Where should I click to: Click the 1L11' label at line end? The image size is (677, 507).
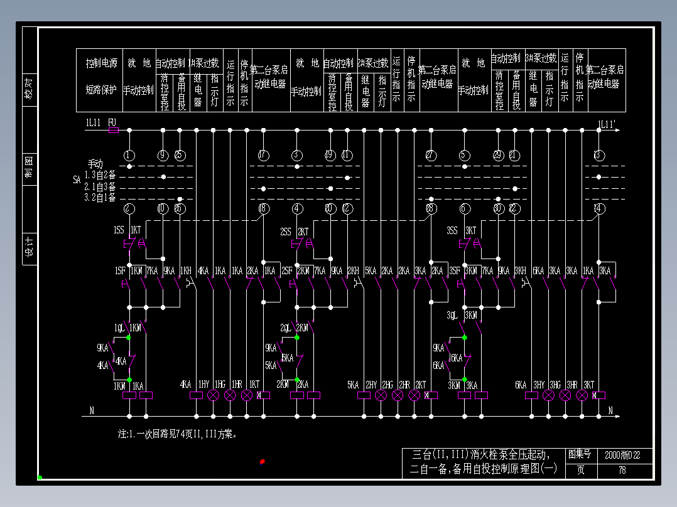tap(606, 125)
